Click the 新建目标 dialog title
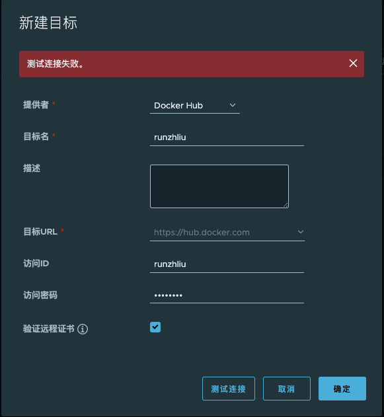Viewport: 384px width, 417px height. tap(48, 22)
